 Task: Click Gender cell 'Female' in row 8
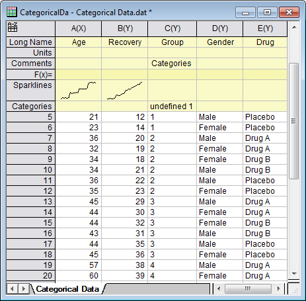point(220,149)
